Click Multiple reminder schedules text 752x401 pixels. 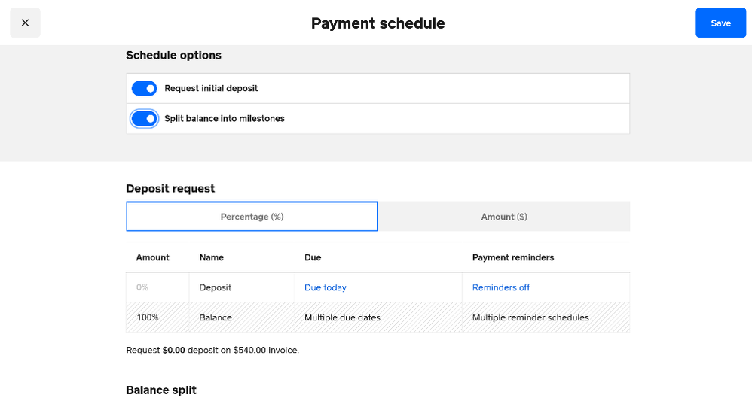pyautogui.click(x=530, y=317)
